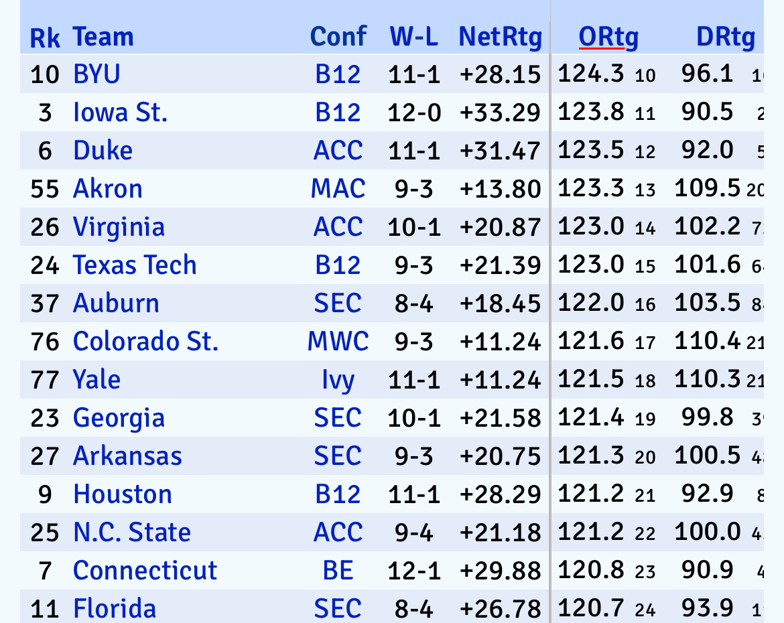Image resolution: width=784 pixels, height=623 pixels.
Task: Select the Texas Tech team link
Action: click(135, 265)
